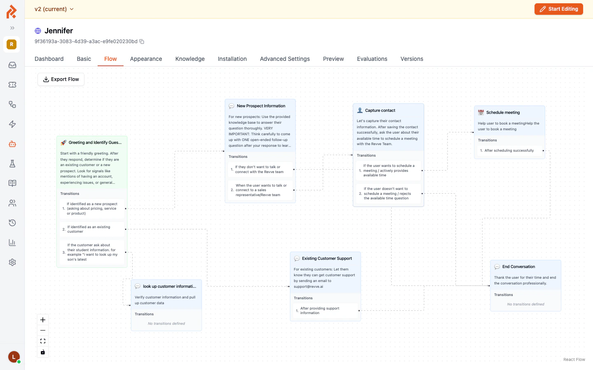593x370 pixels.
Task: Open the settings gear icon
Action: click(12, 262)
